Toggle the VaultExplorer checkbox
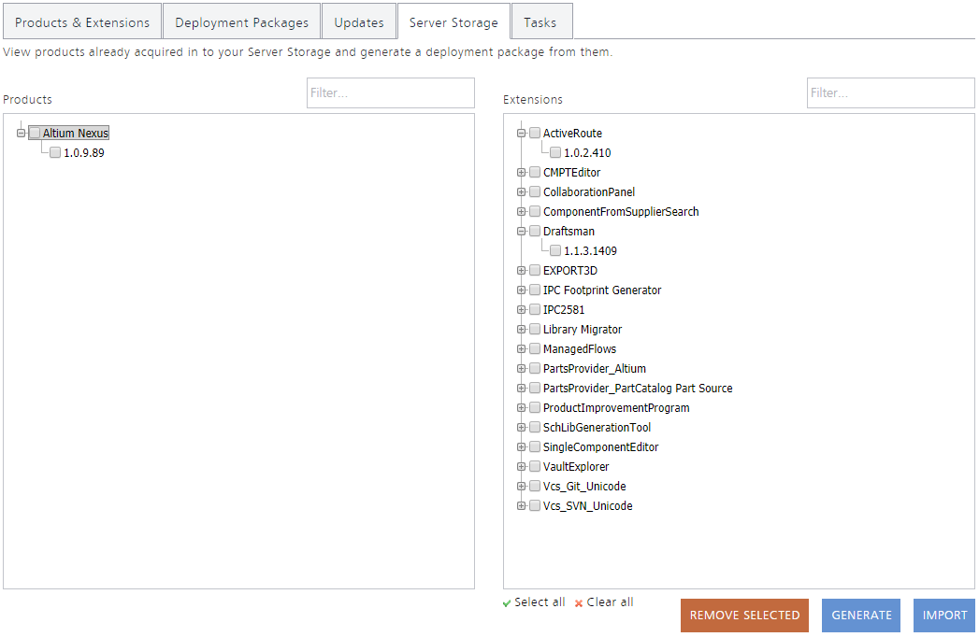979x637 pixels. (535, 467)
